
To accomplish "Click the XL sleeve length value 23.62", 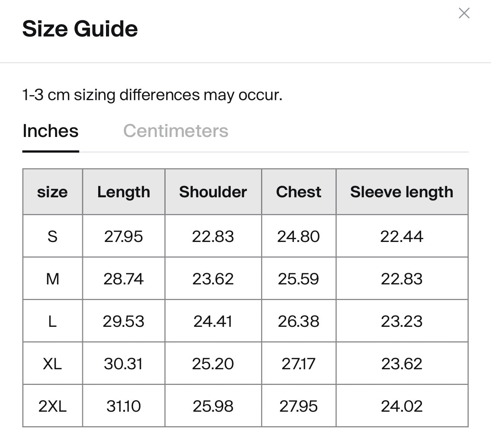I will pyautogui.click(x=402, y=364).
